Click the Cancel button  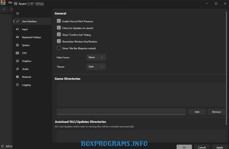(202, 147)
